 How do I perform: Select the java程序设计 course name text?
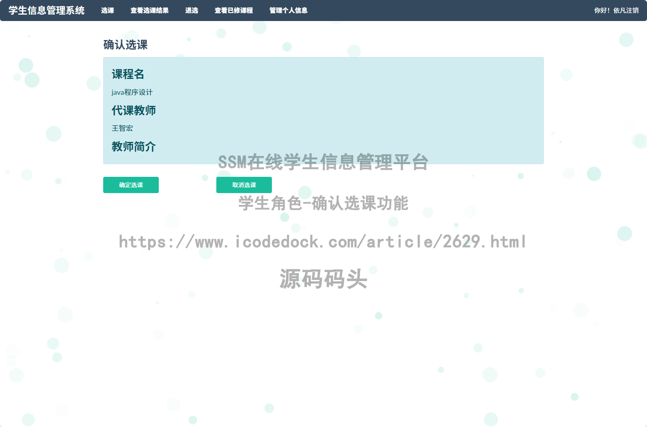click(x=133, y=92)
